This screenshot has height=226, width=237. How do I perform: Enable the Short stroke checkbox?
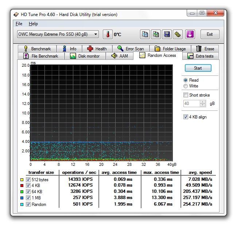(x=186, y=95)
